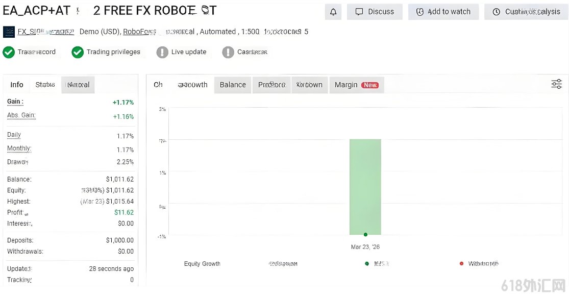Click the FX profile avatar thumbnail
The width and height of the screenshot is (569, 298).
[9, 32]
